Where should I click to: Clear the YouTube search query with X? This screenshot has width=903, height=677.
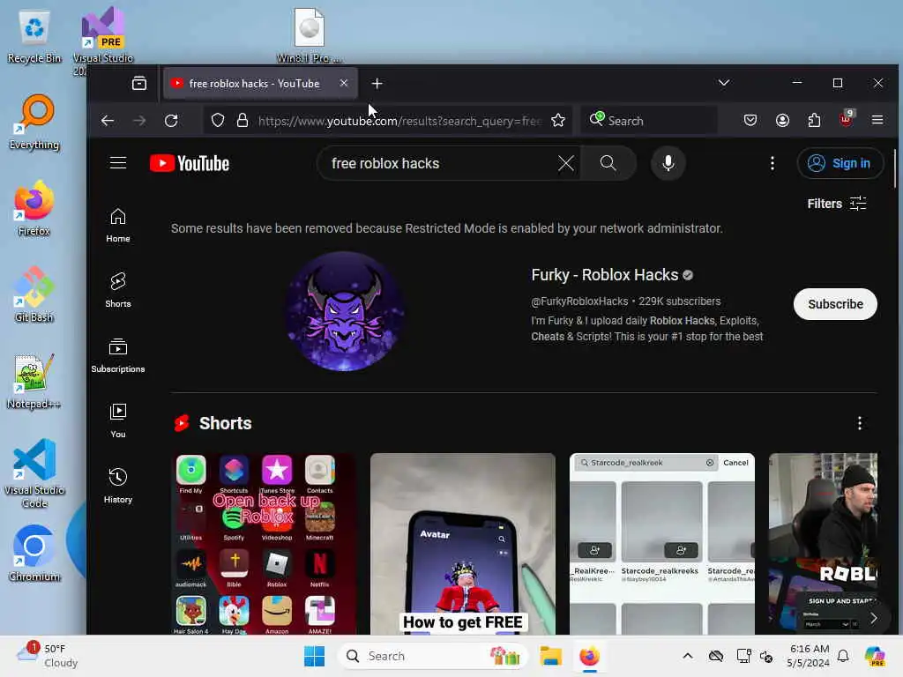point(565,163)
